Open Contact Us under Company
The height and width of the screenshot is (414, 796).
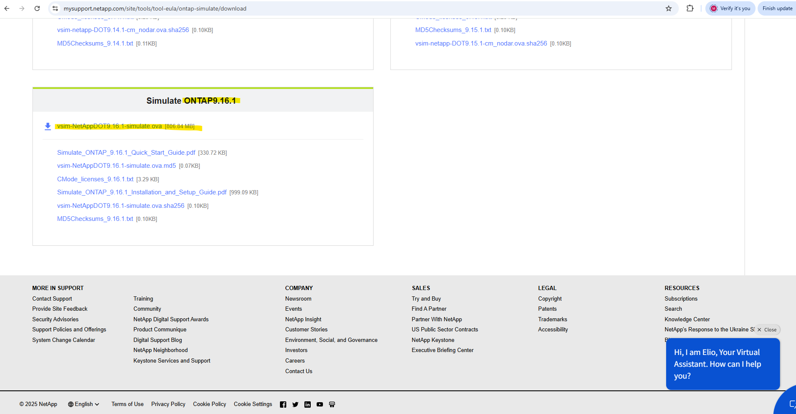pyautogui.click(x=298, y=371)
